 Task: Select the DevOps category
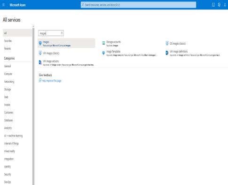(x=8, y=182)
